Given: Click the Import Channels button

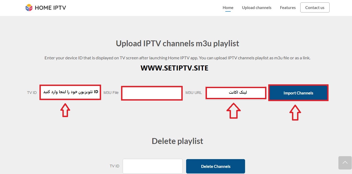Looking at the screenshot, I should (298, 93).
